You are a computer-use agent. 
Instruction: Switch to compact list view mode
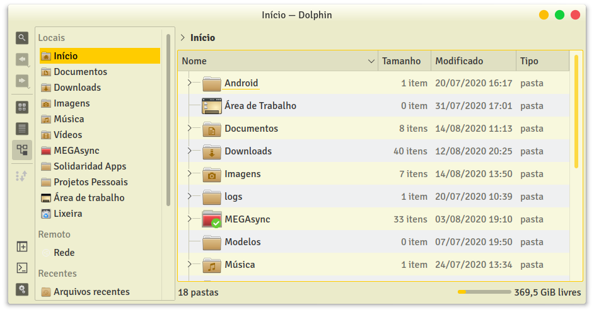point(22,129)
